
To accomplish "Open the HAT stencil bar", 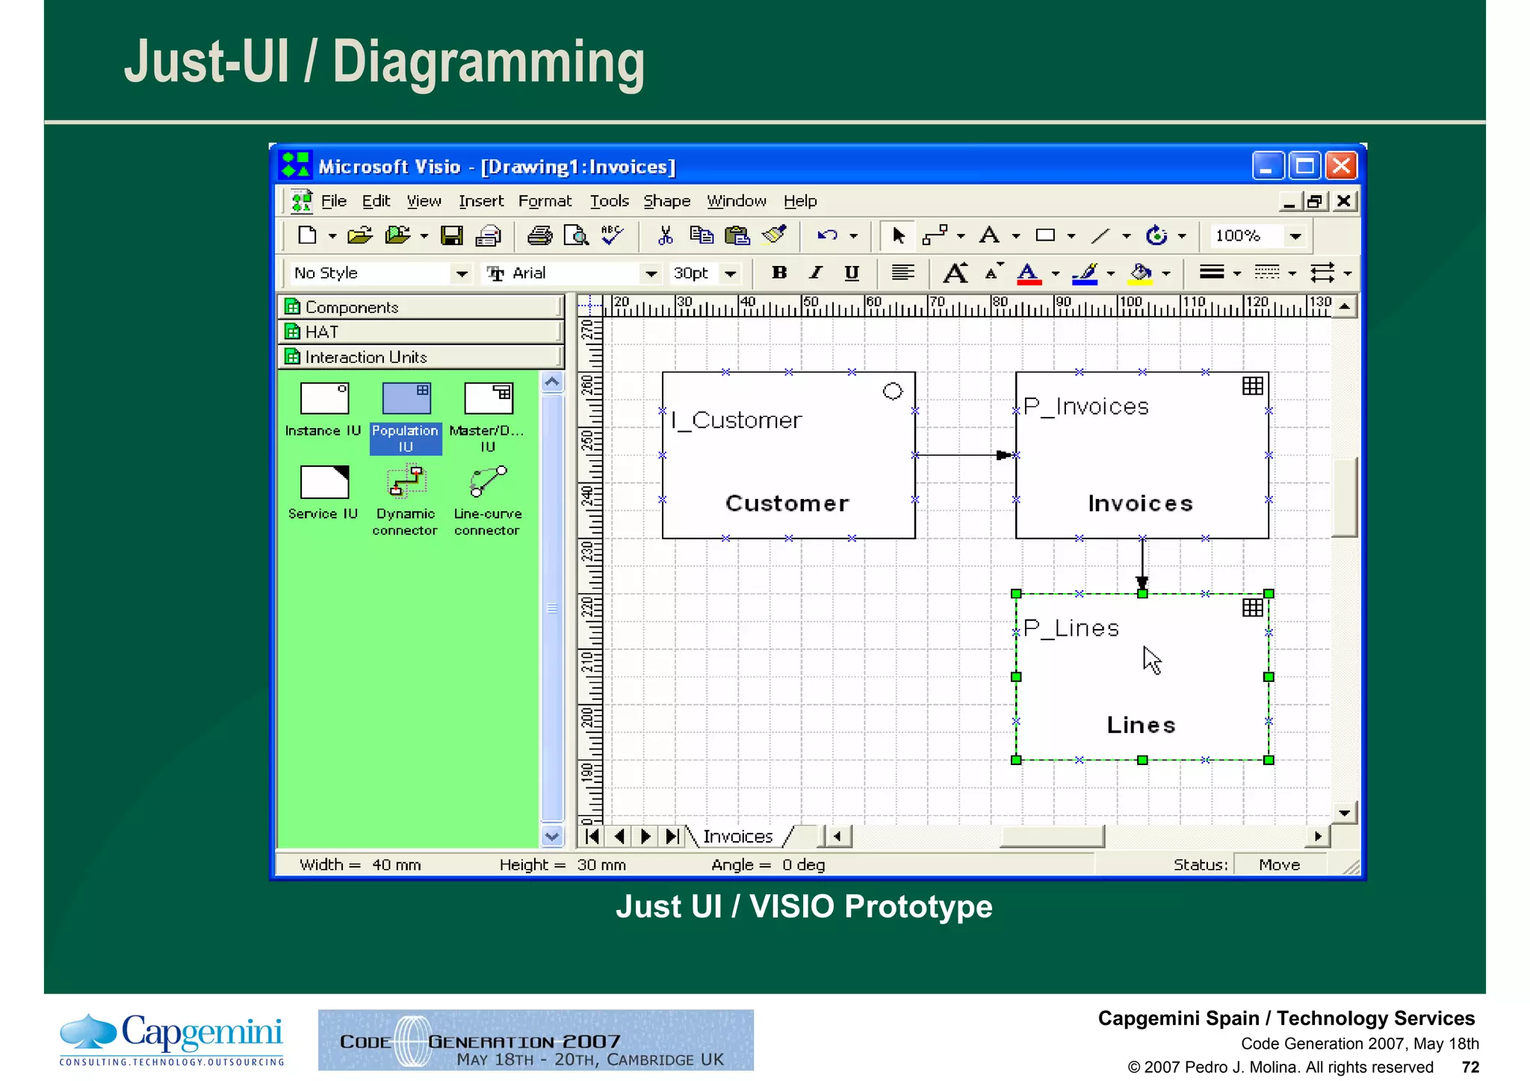I will click(x=421, y=332).
